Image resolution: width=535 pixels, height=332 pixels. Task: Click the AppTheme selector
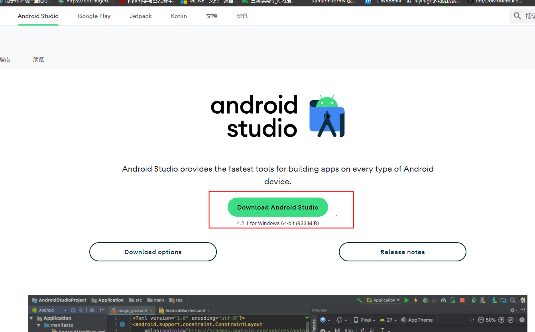pyautogui.click(x=417, y=320)
